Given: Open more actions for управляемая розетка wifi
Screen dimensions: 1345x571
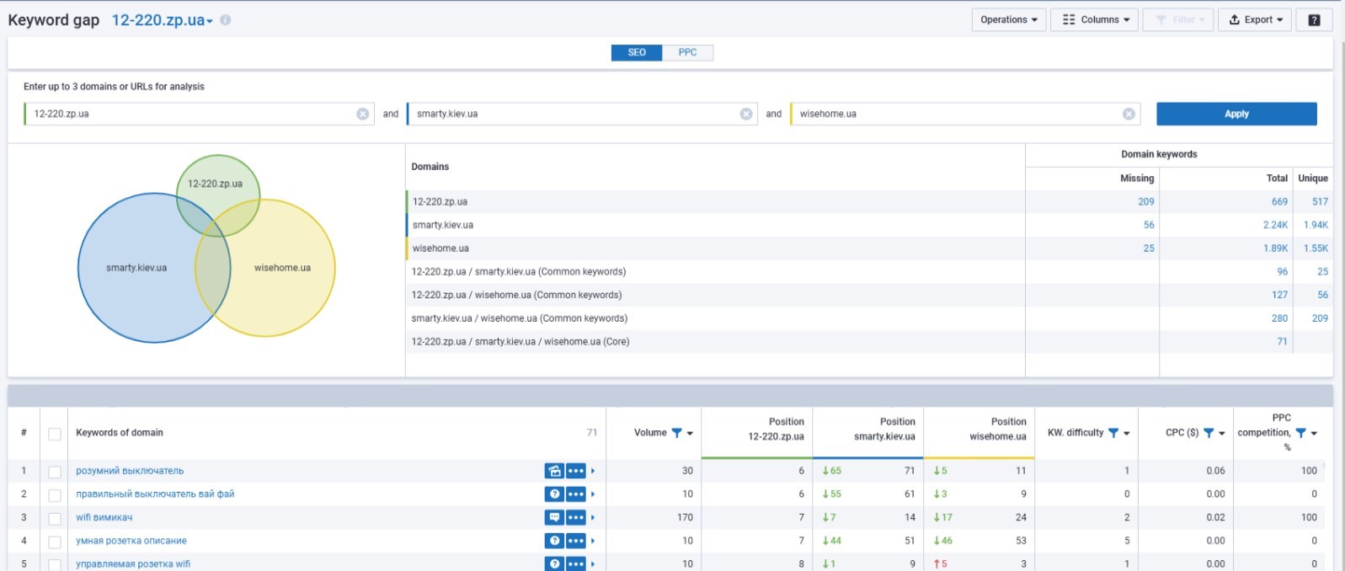Looking at the screenshot, I should coord(576,563).
